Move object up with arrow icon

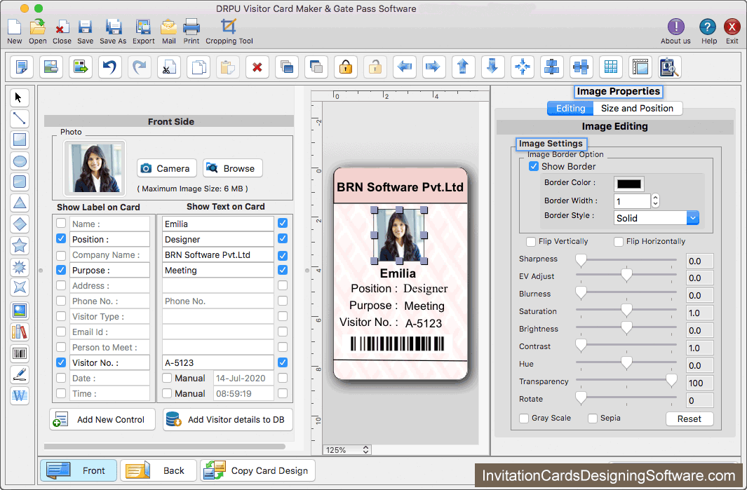pos(463,67)
